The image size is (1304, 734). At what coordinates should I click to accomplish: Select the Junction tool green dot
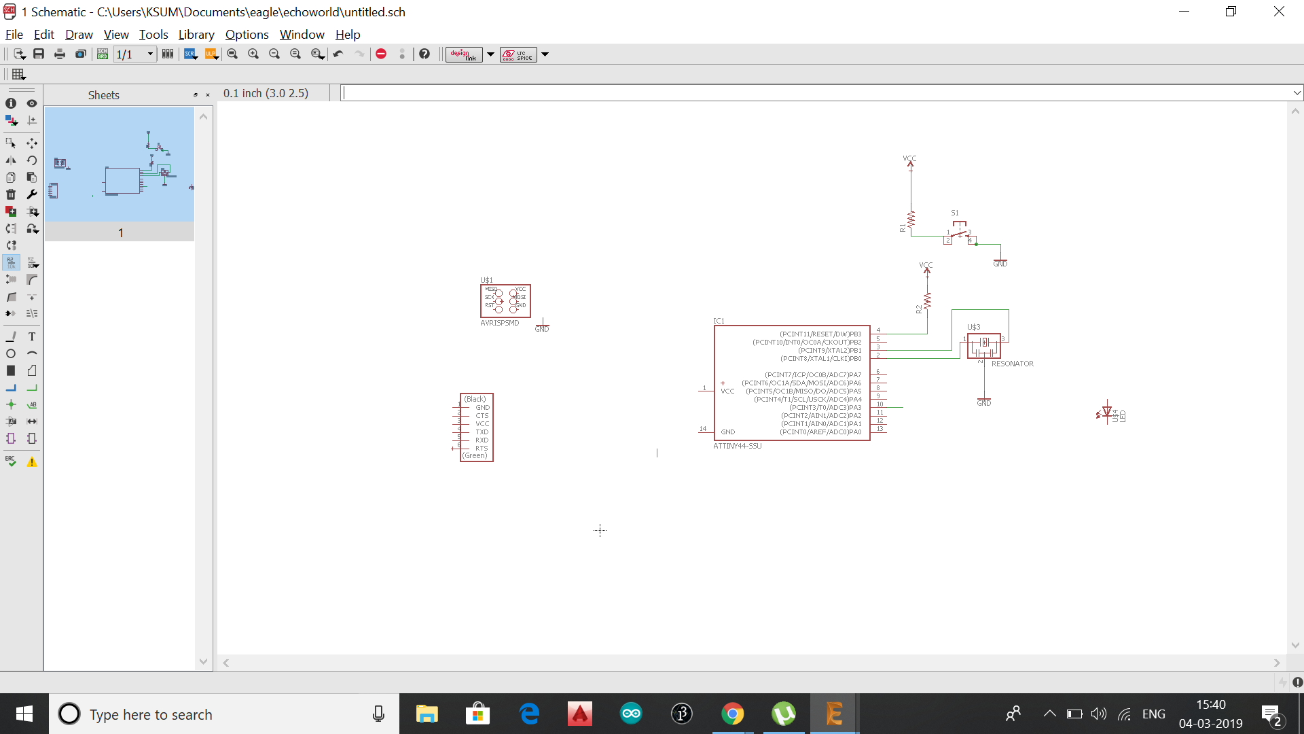coord(11,404)
